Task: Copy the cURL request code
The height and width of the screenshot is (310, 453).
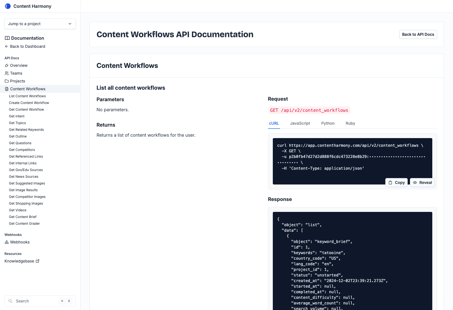Action: [396, 183]
